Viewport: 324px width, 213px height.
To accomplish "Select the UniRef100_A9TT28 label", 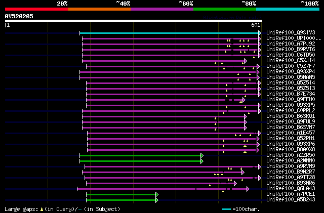I will 291,178.
